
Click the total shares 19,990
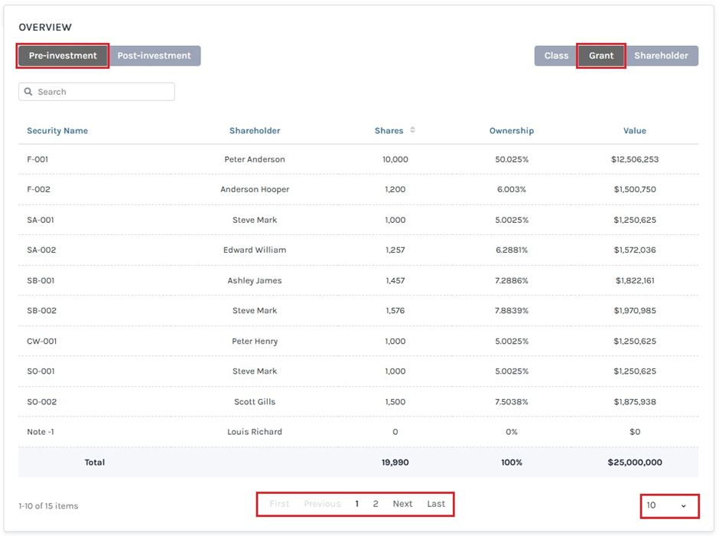tap(395, 462)
